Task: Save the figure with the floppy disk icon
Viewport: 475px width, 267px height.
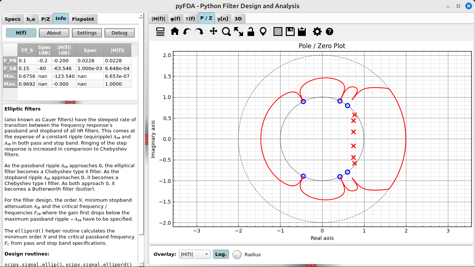Action: 290,32
